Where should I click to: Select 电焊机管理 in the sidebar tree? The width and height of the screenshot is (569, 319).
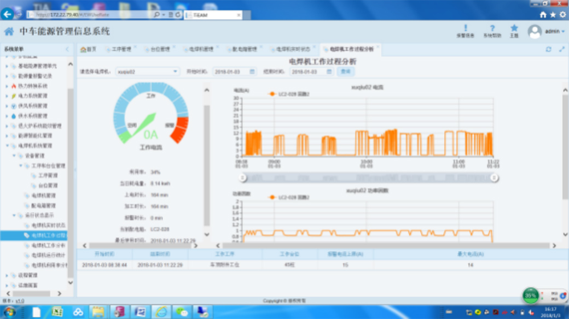click(43, 196)
